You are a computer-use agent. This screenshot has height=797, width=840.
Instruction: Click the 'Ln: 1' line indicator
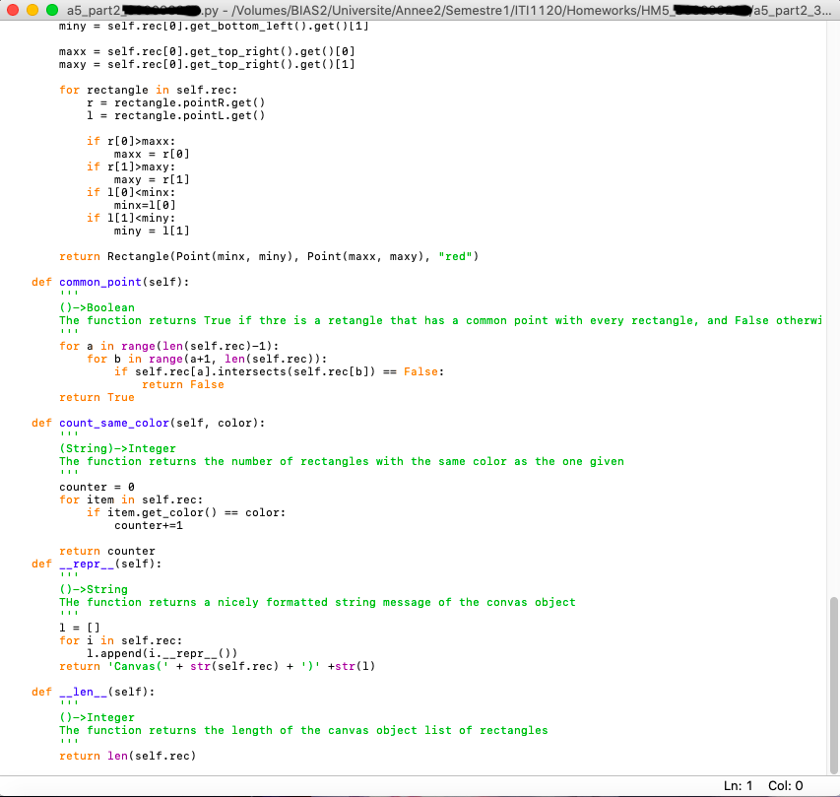click(737, 785)
